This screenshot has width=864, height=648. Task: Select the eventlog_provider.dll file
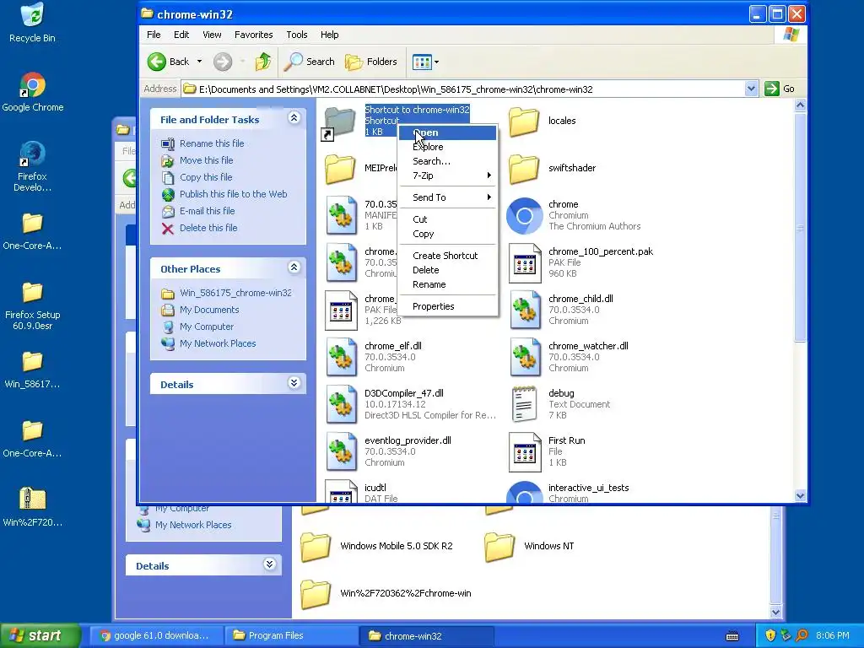point(388,452)
